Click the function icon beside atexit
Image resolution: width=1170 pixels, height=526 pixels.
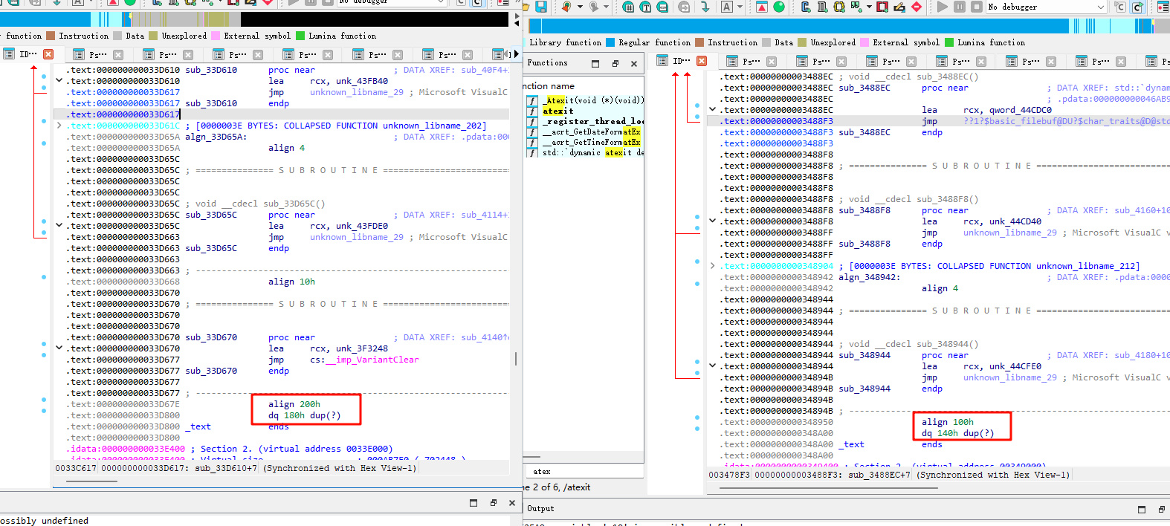532,111
